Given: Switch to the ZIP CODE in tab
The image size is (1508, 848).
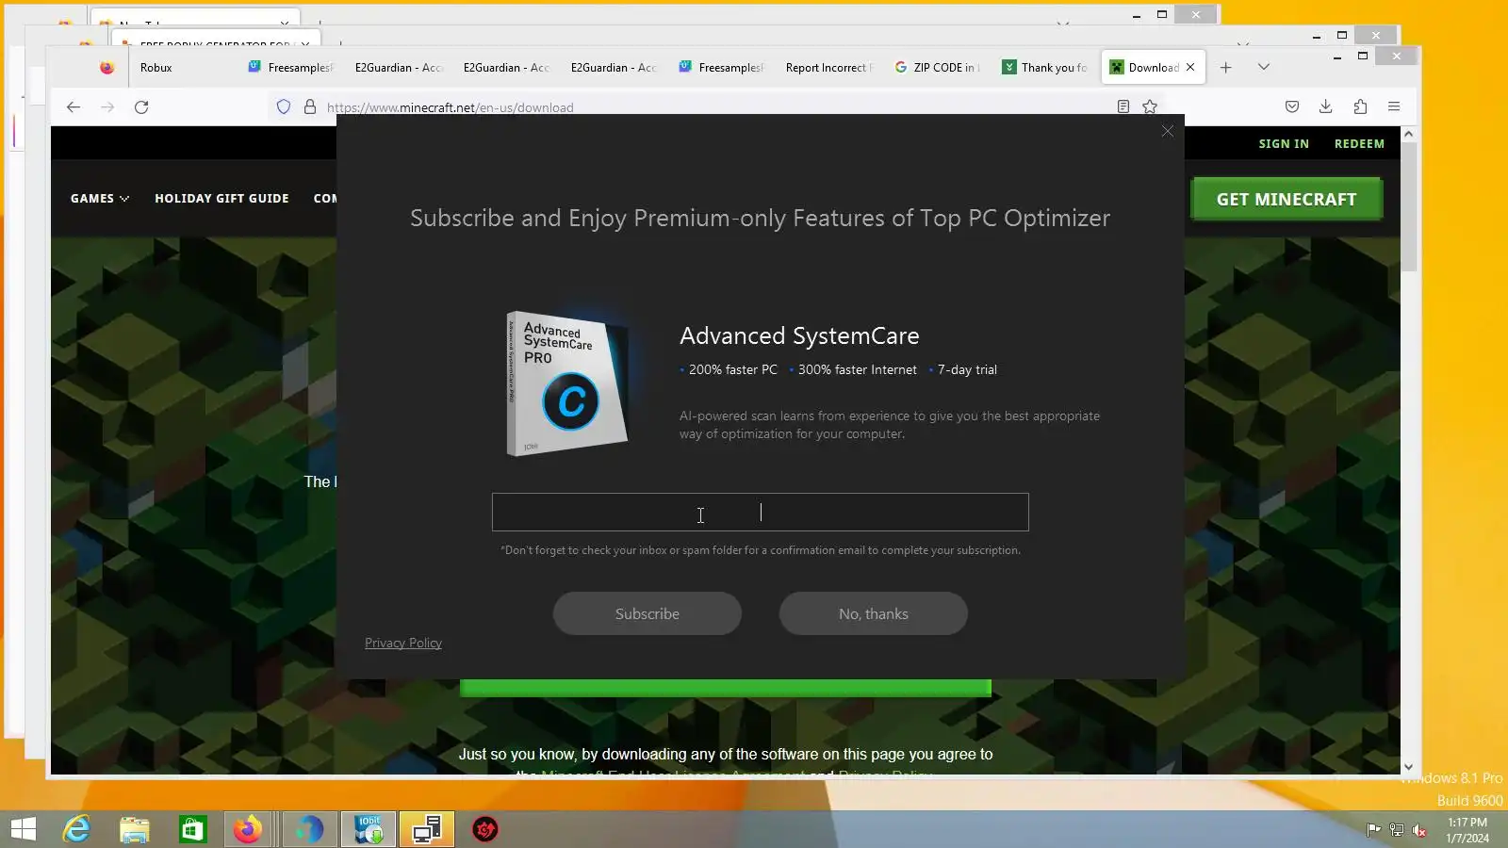Looking at the screenshot, I should point(938,67).
